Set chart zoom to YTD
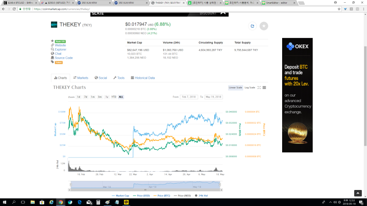Screen dimensions: 367x206 [114, 97]
